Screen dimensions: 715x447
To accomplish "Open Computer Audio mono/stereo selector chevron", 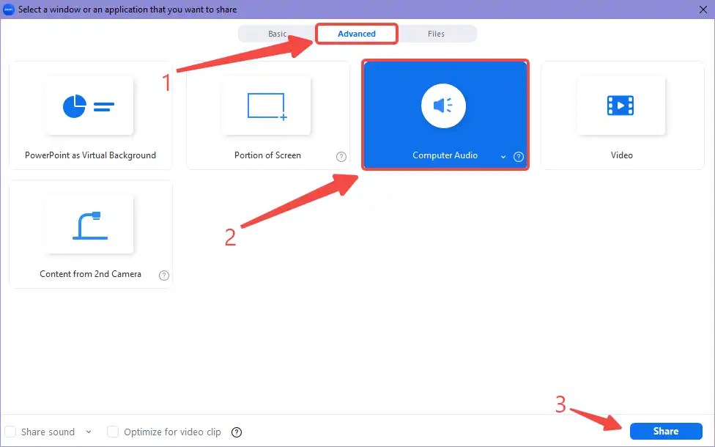I will coord(504,156).
